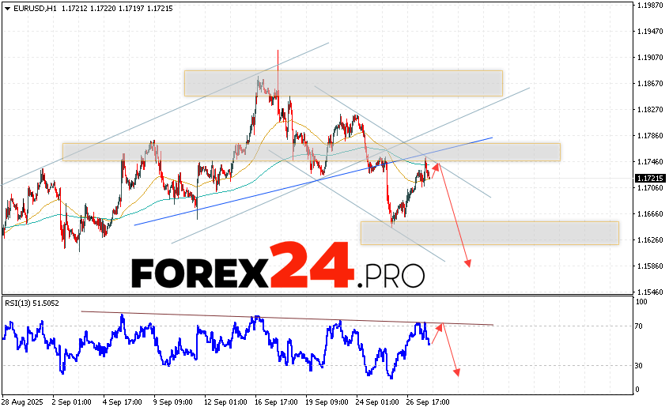Image resolution: width=669 pixels, height=411 pixels.
Task: Click the upward red arrowhead in RSI panel
Action: click(x=443, y=326)
